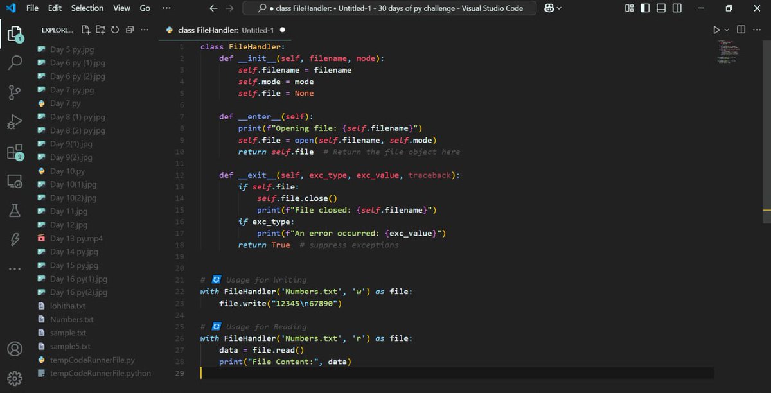Open sample.txt file
The image size is (771, 393).
tap(68, 333)
